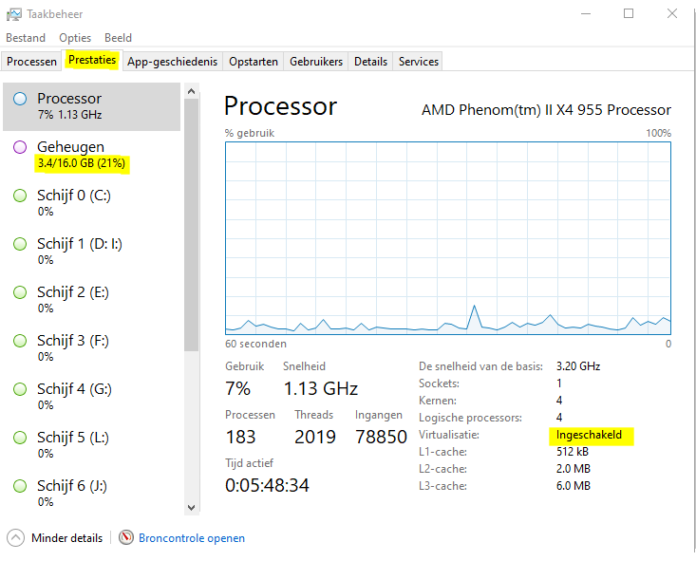Go to the Services tab
Image resolution: width=696 pixels, height=561 pixels.
point(418,62)
